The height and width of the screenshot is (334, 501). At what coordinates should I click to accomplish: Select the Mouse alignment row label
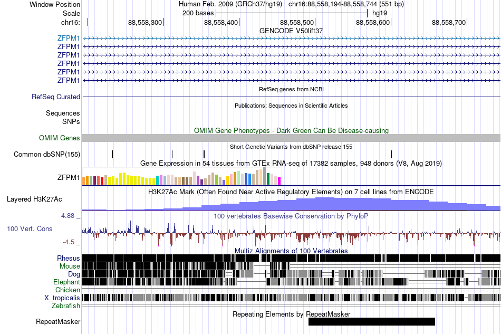[x=70, y=266]
